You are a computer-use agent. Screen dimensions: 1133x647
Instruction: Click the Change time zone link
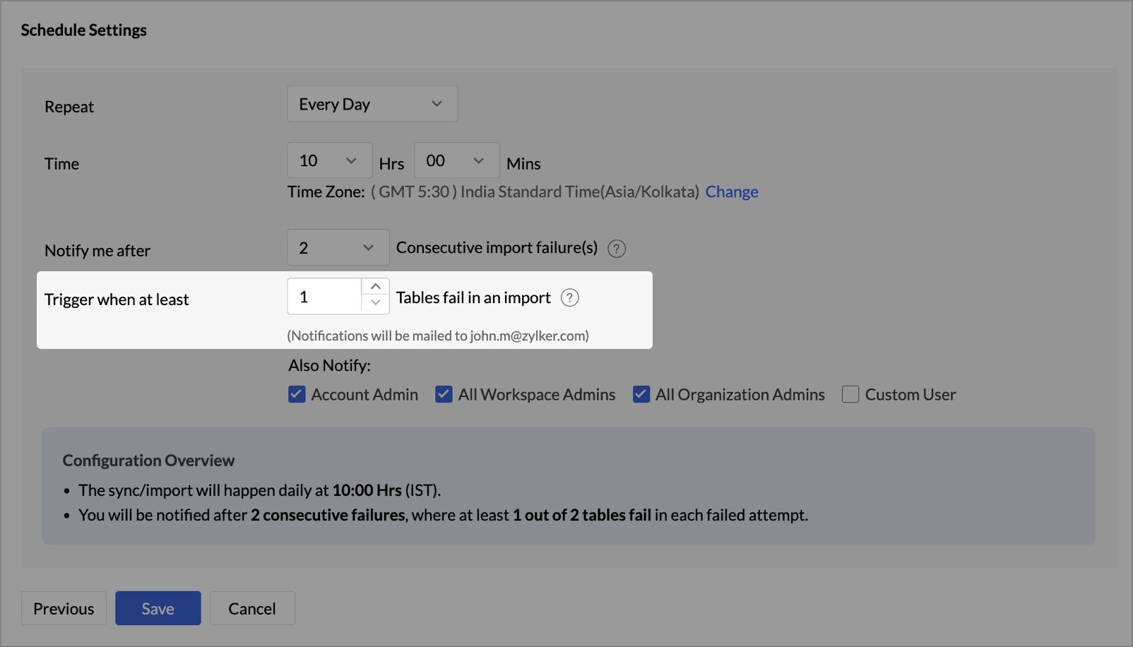(x=731, y=192)
